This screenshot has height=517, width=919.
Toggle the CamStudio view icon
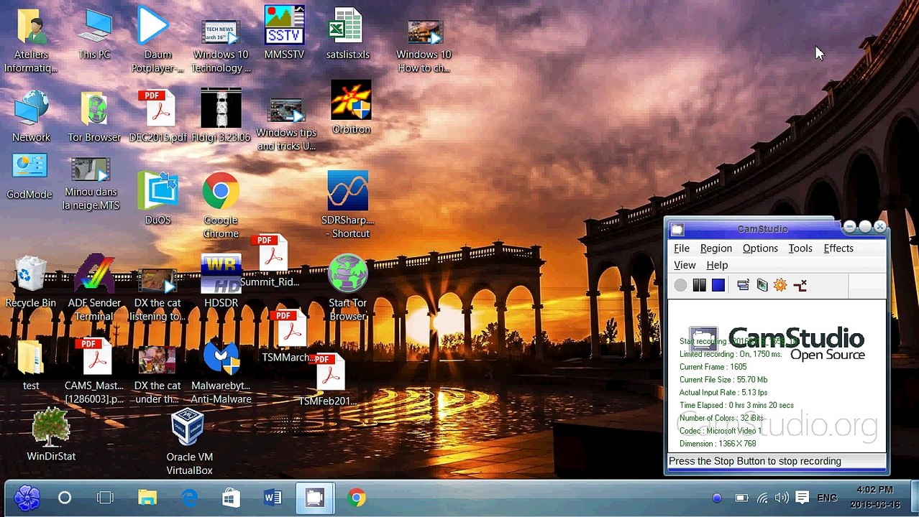tap(743, 285)
